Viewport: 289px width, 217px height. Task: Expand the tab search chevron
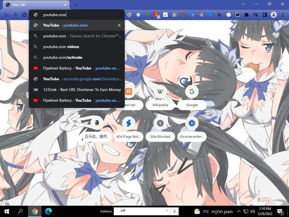[244, 4]
